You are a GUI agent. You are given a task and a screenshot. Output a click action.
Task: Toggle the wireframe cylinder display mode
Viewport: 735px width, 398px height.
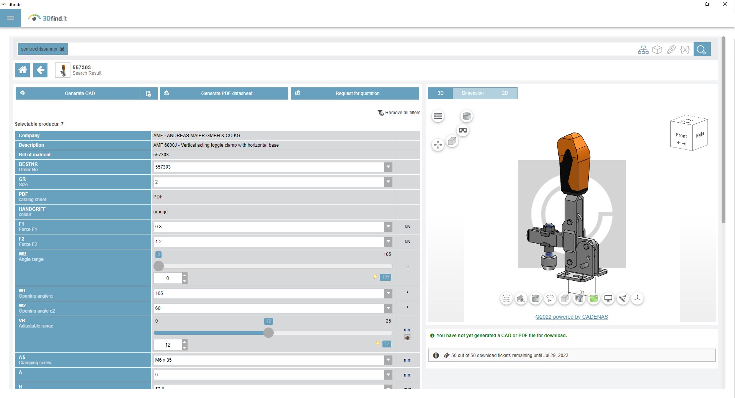point(506,299)
